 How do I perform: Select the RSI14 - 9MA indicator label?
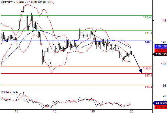click(x=9, y=92)
